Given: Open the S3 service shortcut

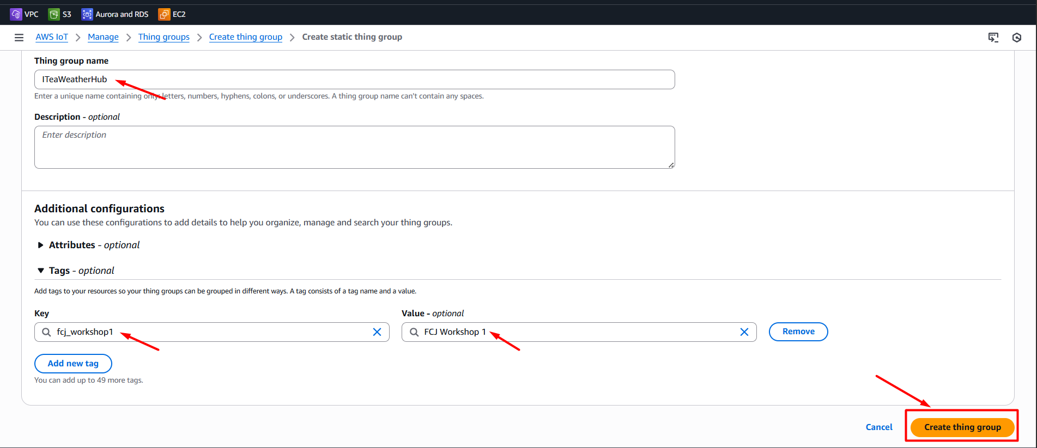Looking at the screenshot, I should click(x=54, y=14).
